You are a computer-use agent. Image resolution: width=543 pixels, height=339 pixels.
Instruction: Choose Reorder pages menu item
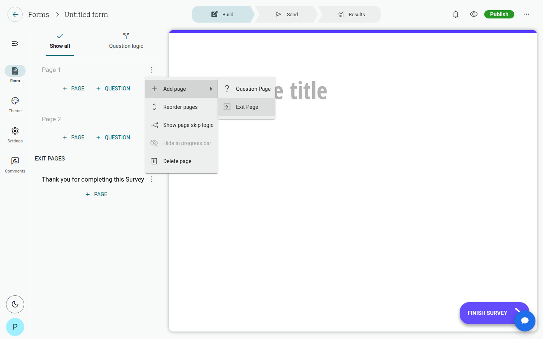tap(181, 107)
